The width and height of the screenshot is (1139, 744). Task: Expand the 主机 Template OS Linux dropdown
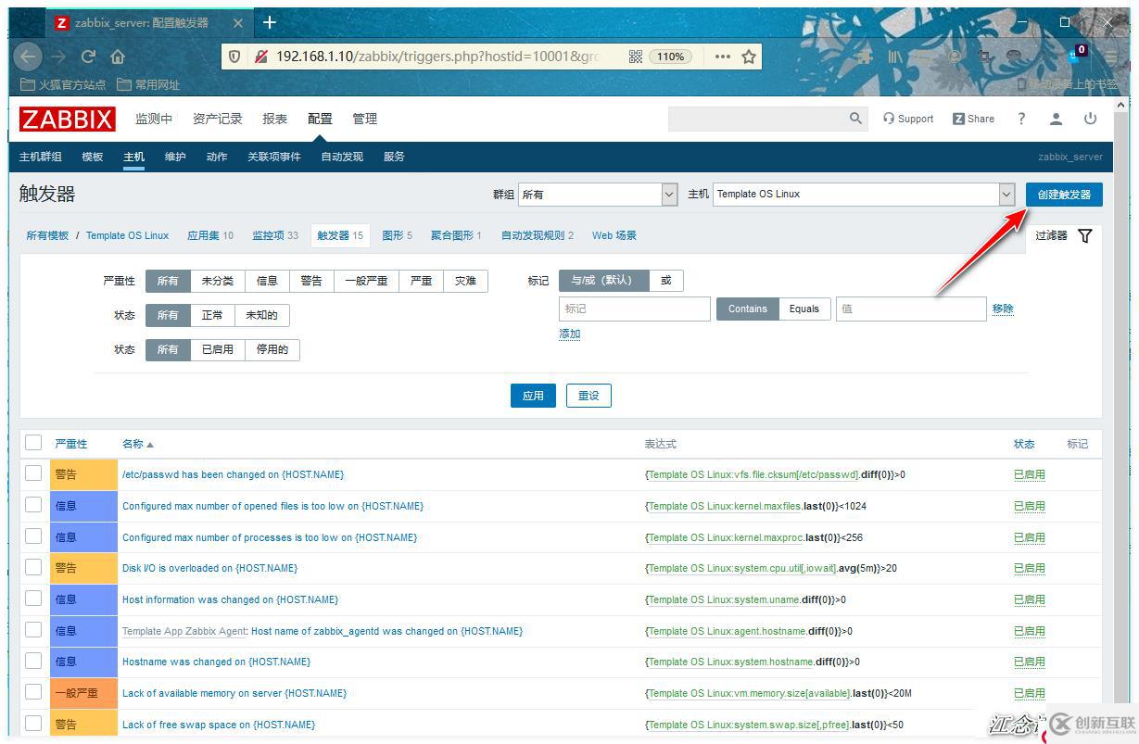pyautogui.click(x=864, y=194)
